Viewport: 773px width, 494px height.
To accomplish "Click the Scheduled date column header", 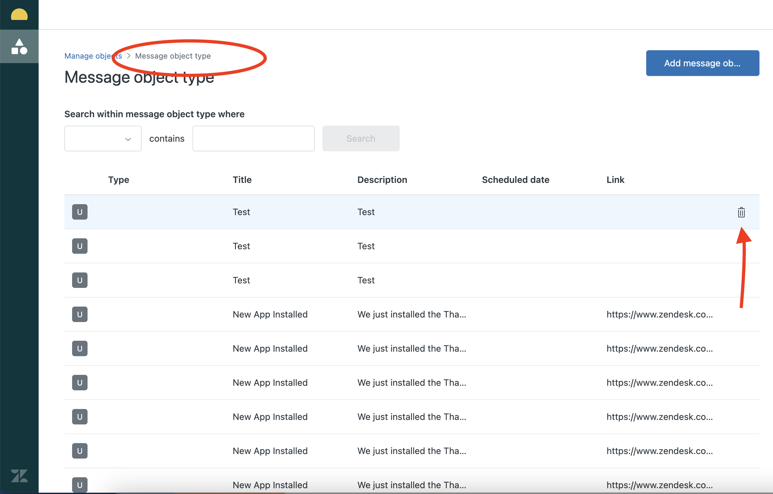I will pos(516,180).
